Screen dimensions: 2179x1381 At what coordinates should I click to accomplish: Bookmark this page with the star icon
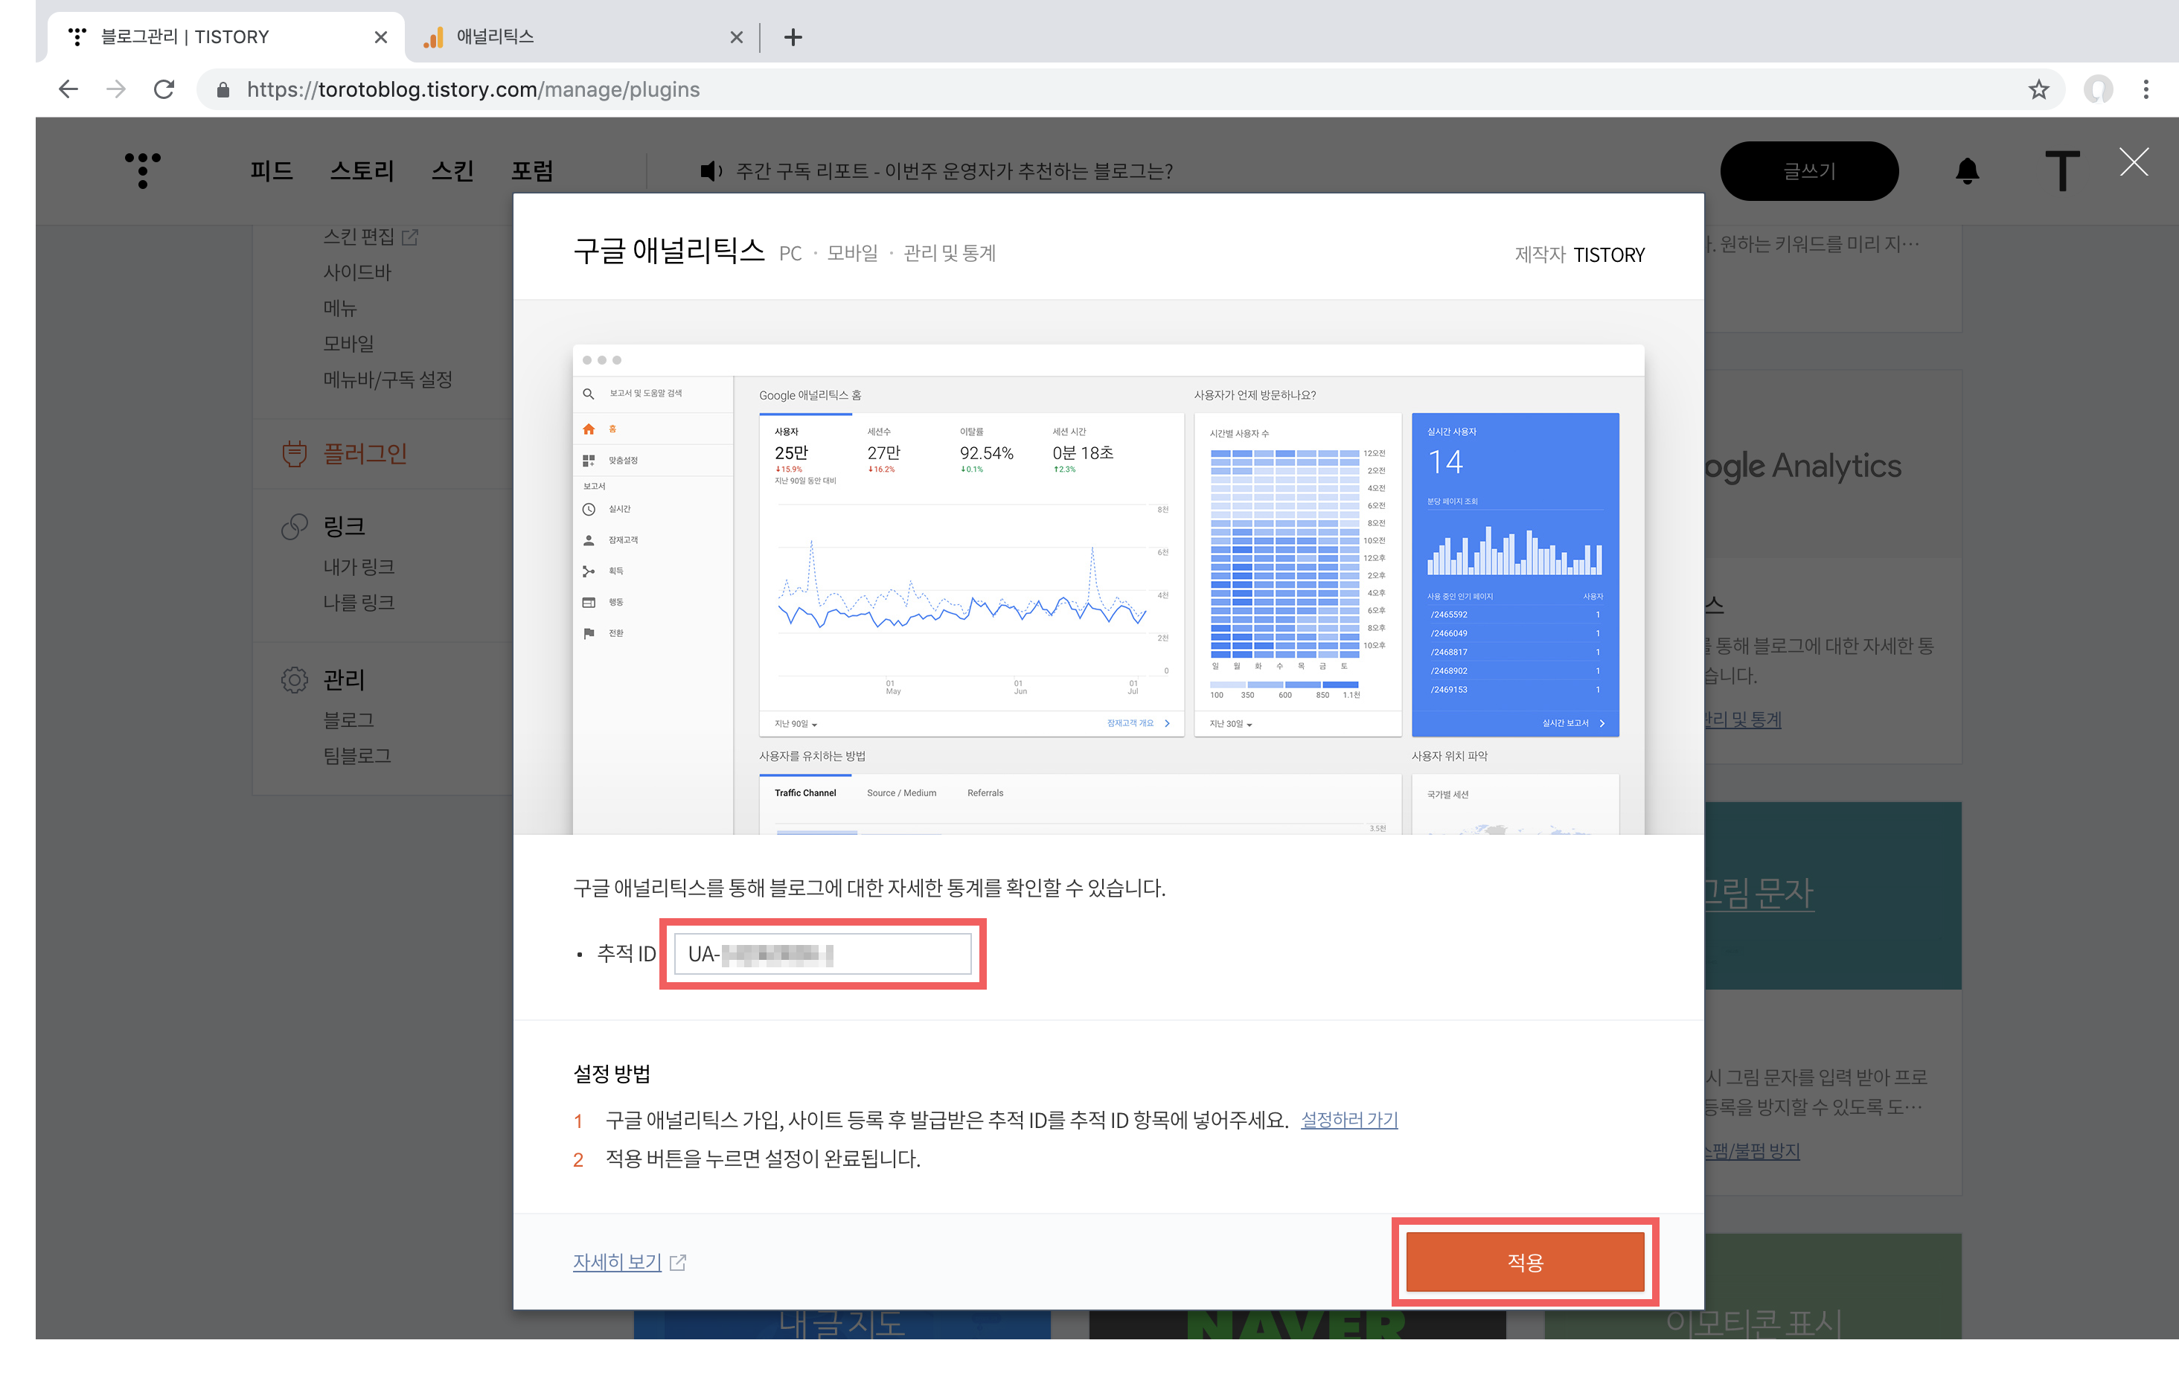2038,89
